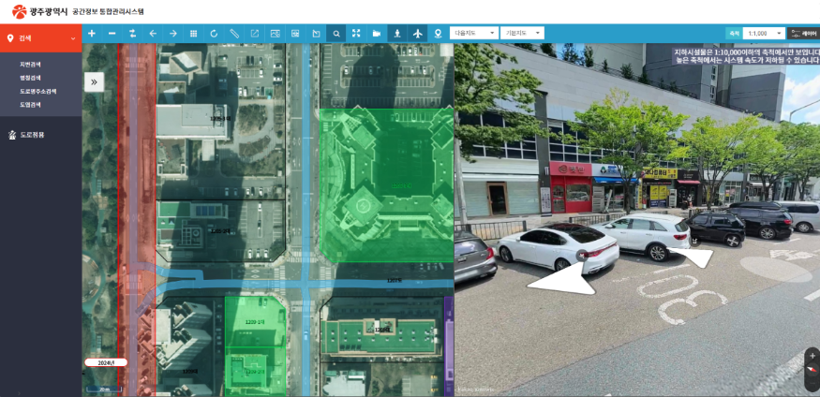Select the ruler measurement tool
The width and height of the screenshot is (820, 397).
[234, 34]
